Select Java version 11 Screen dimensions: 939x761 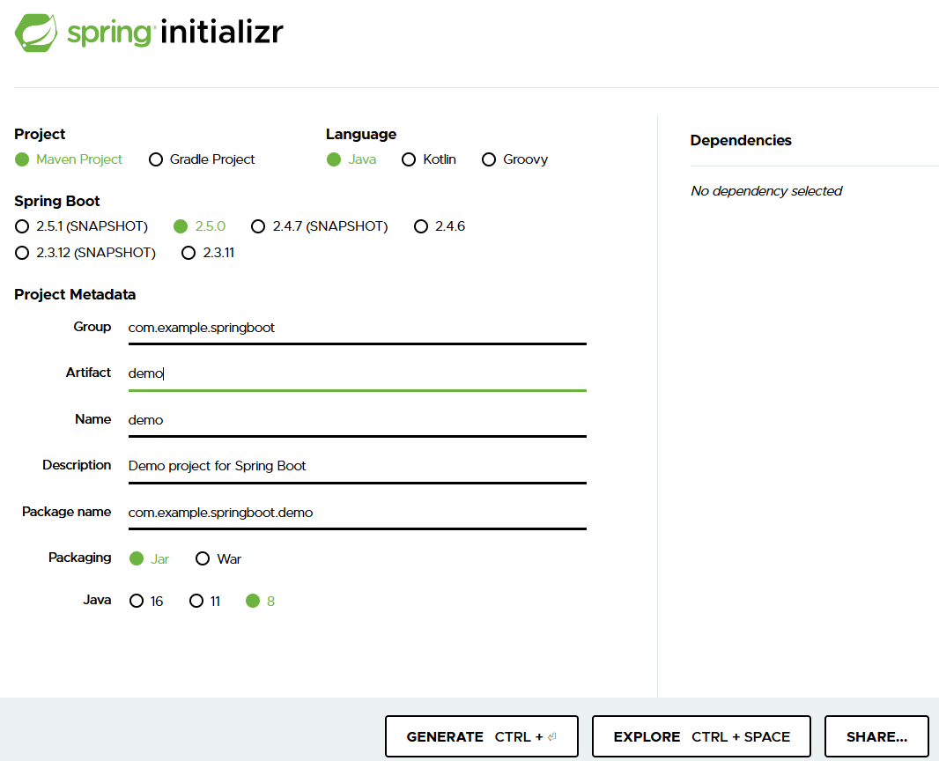205,601
